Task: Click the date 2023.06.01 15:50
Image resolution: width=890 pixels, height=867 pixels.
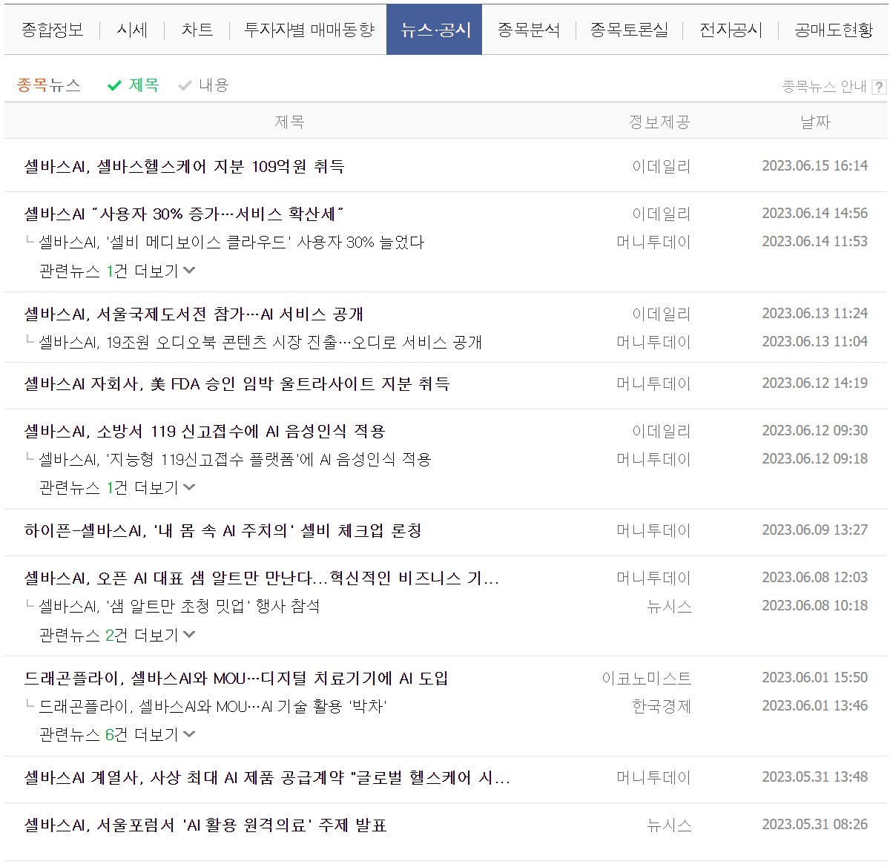Action: (x=814, y=678)
